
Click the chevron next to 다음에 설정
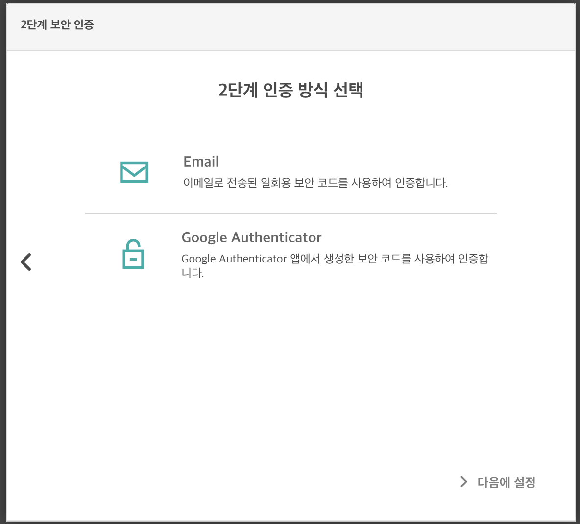point(463,482)
